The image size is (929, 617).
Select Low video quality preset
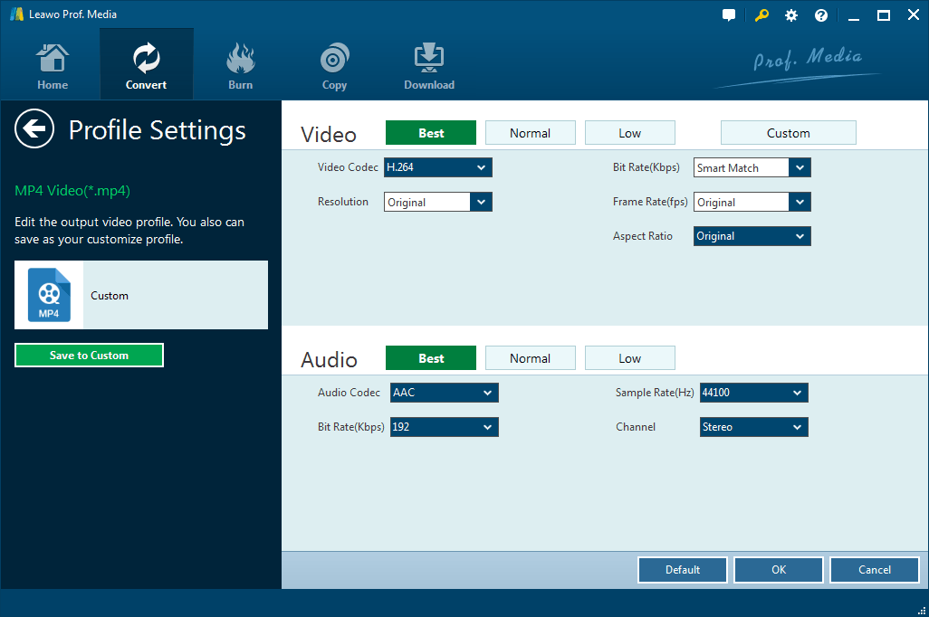pyautogui.click(x=630, y=133)
